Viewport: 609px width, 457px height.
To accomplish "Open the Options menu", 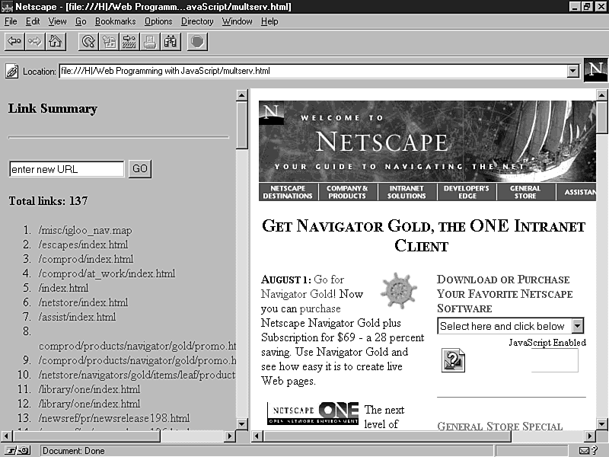I will (x=158, y=21).
